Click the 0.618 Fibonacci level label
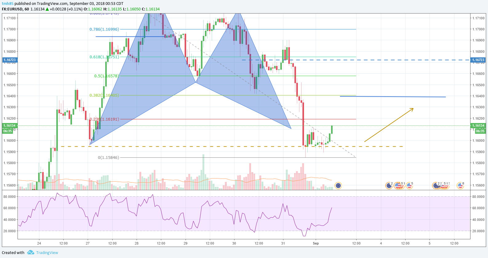Image resolution: width=488 pixels, height=258 pixels. point(104,57)
